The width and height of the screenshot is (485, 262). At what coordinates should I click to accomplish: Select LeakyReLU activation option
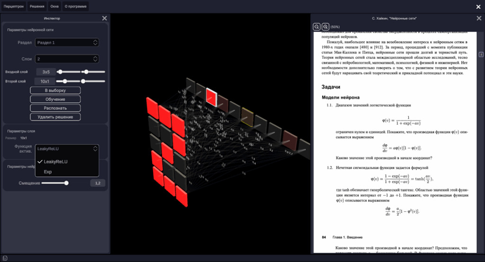[55, 162]
